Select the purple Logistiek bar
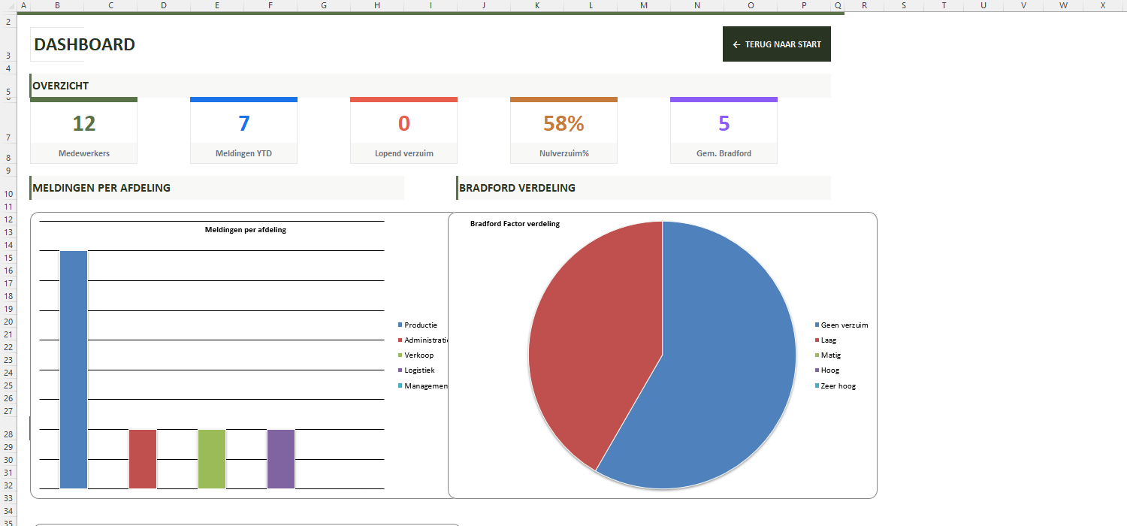The height and width of the screenshot is (526, 1127). 281,459
